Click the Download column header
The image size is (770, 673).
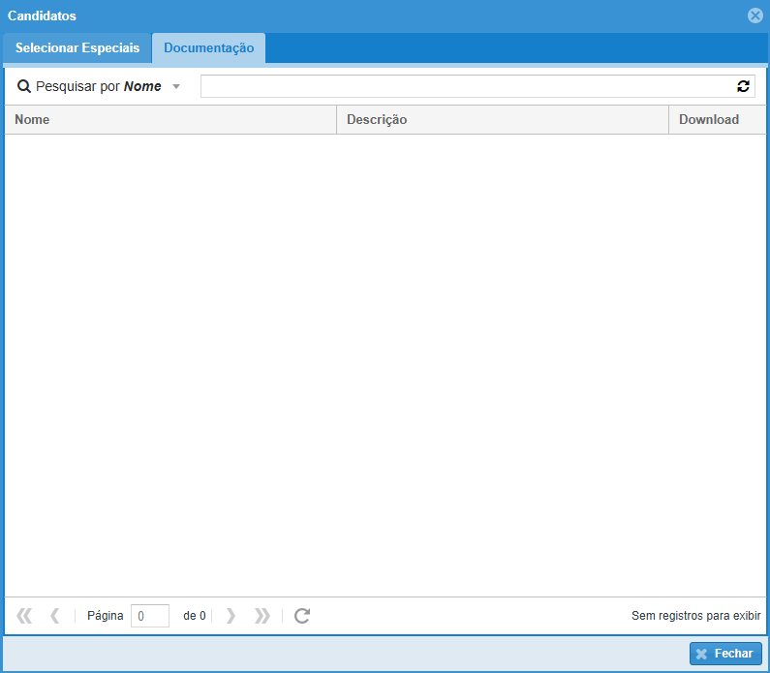[x=716, y=120]
